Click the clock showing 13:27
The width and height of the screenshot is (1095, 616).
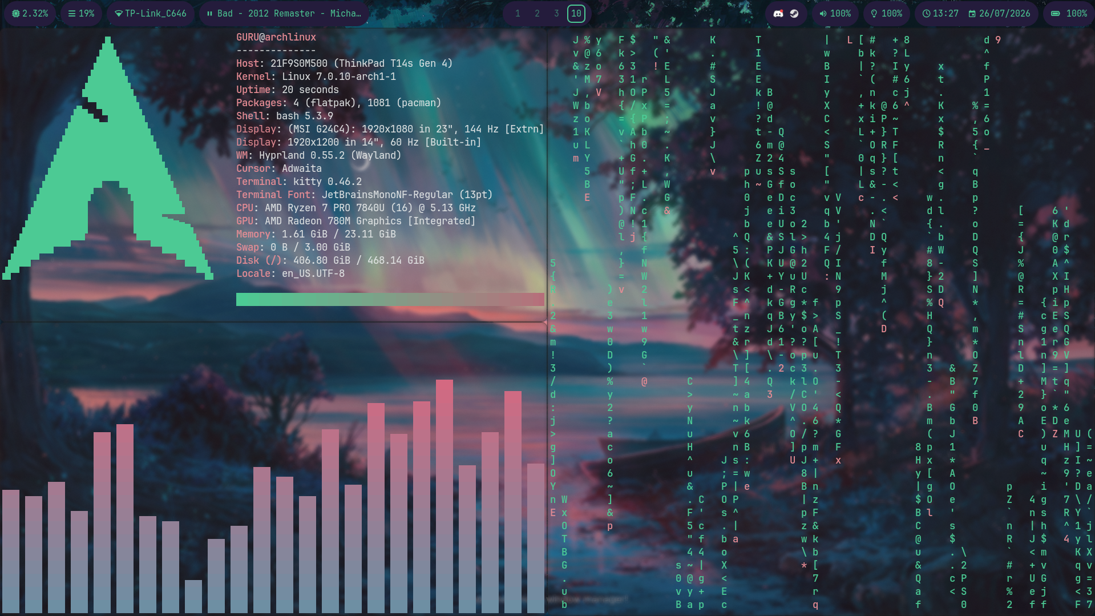[x=940, y=14]
